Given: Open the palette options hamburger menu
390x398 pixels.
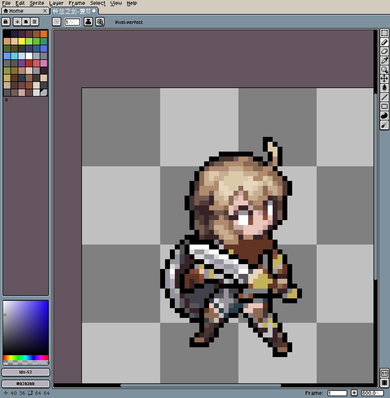Looking at the screenshot, I should (35, 22).
